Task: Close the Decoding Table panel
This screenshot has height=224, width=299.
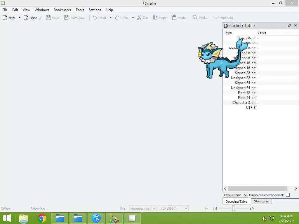Action: (x=295, y=25)
